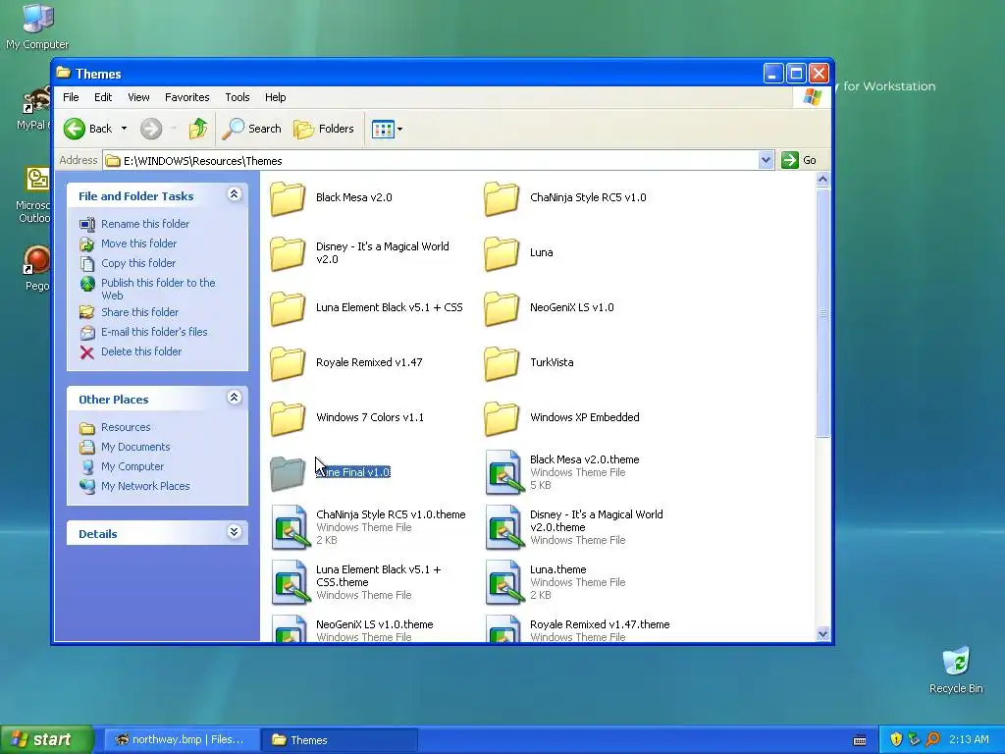Click the keyboard icon on the taskbar
The height and width of the screenshot is (754, 1005).
(860, 740)
